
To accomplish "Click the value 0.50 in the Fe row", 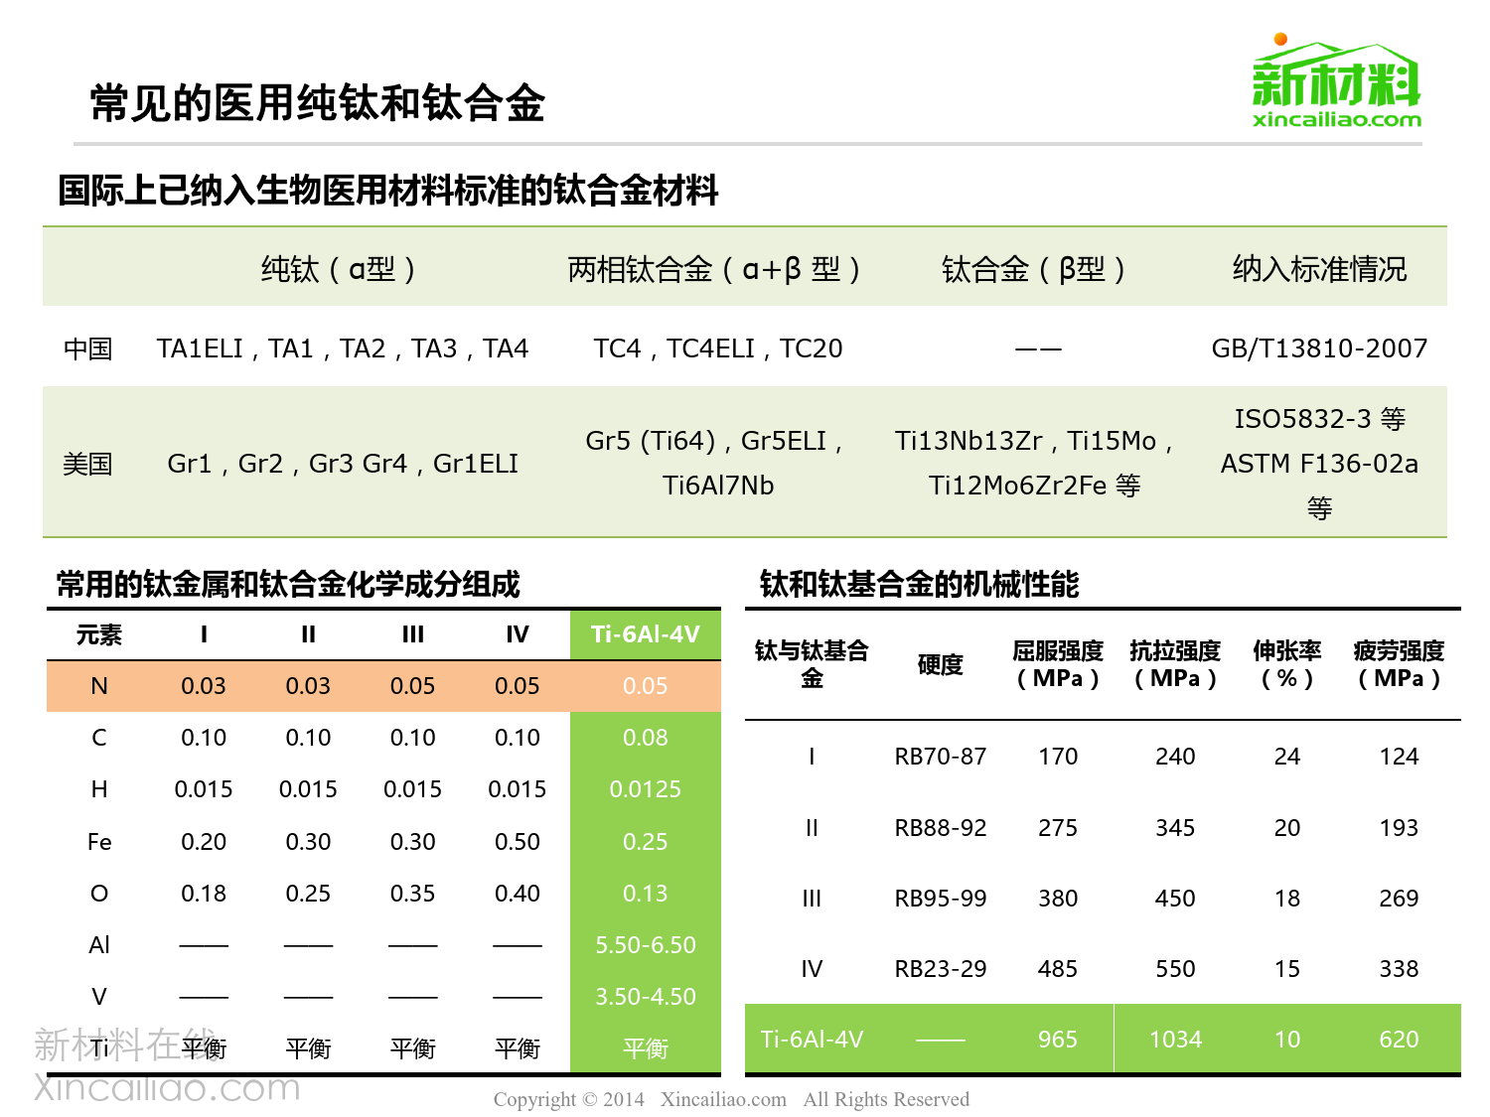I will click(518, 842).
